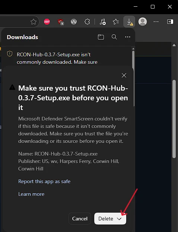Click the Downloads panel title
This screenshot has height=232, width=178.
pos(22,37)
